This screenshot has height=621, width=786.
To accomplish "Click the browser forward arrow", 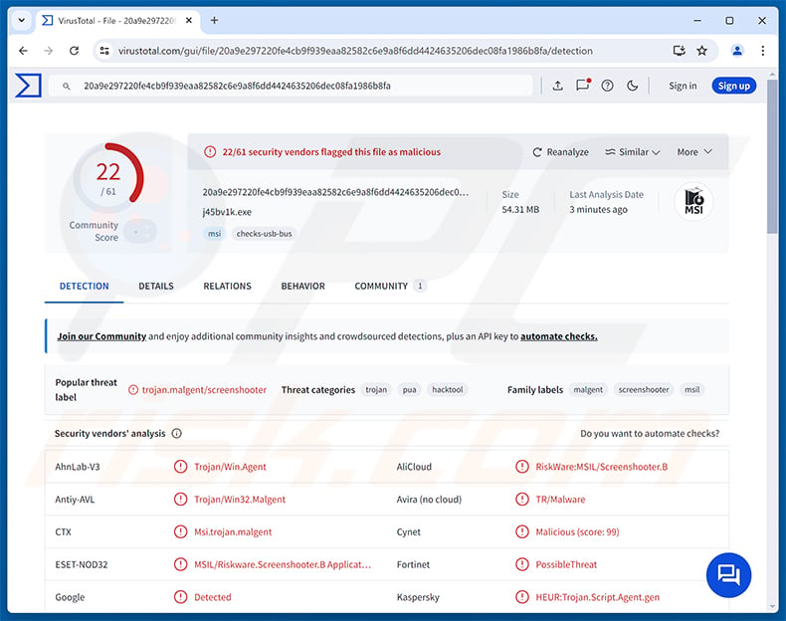I will click(48, 51).
